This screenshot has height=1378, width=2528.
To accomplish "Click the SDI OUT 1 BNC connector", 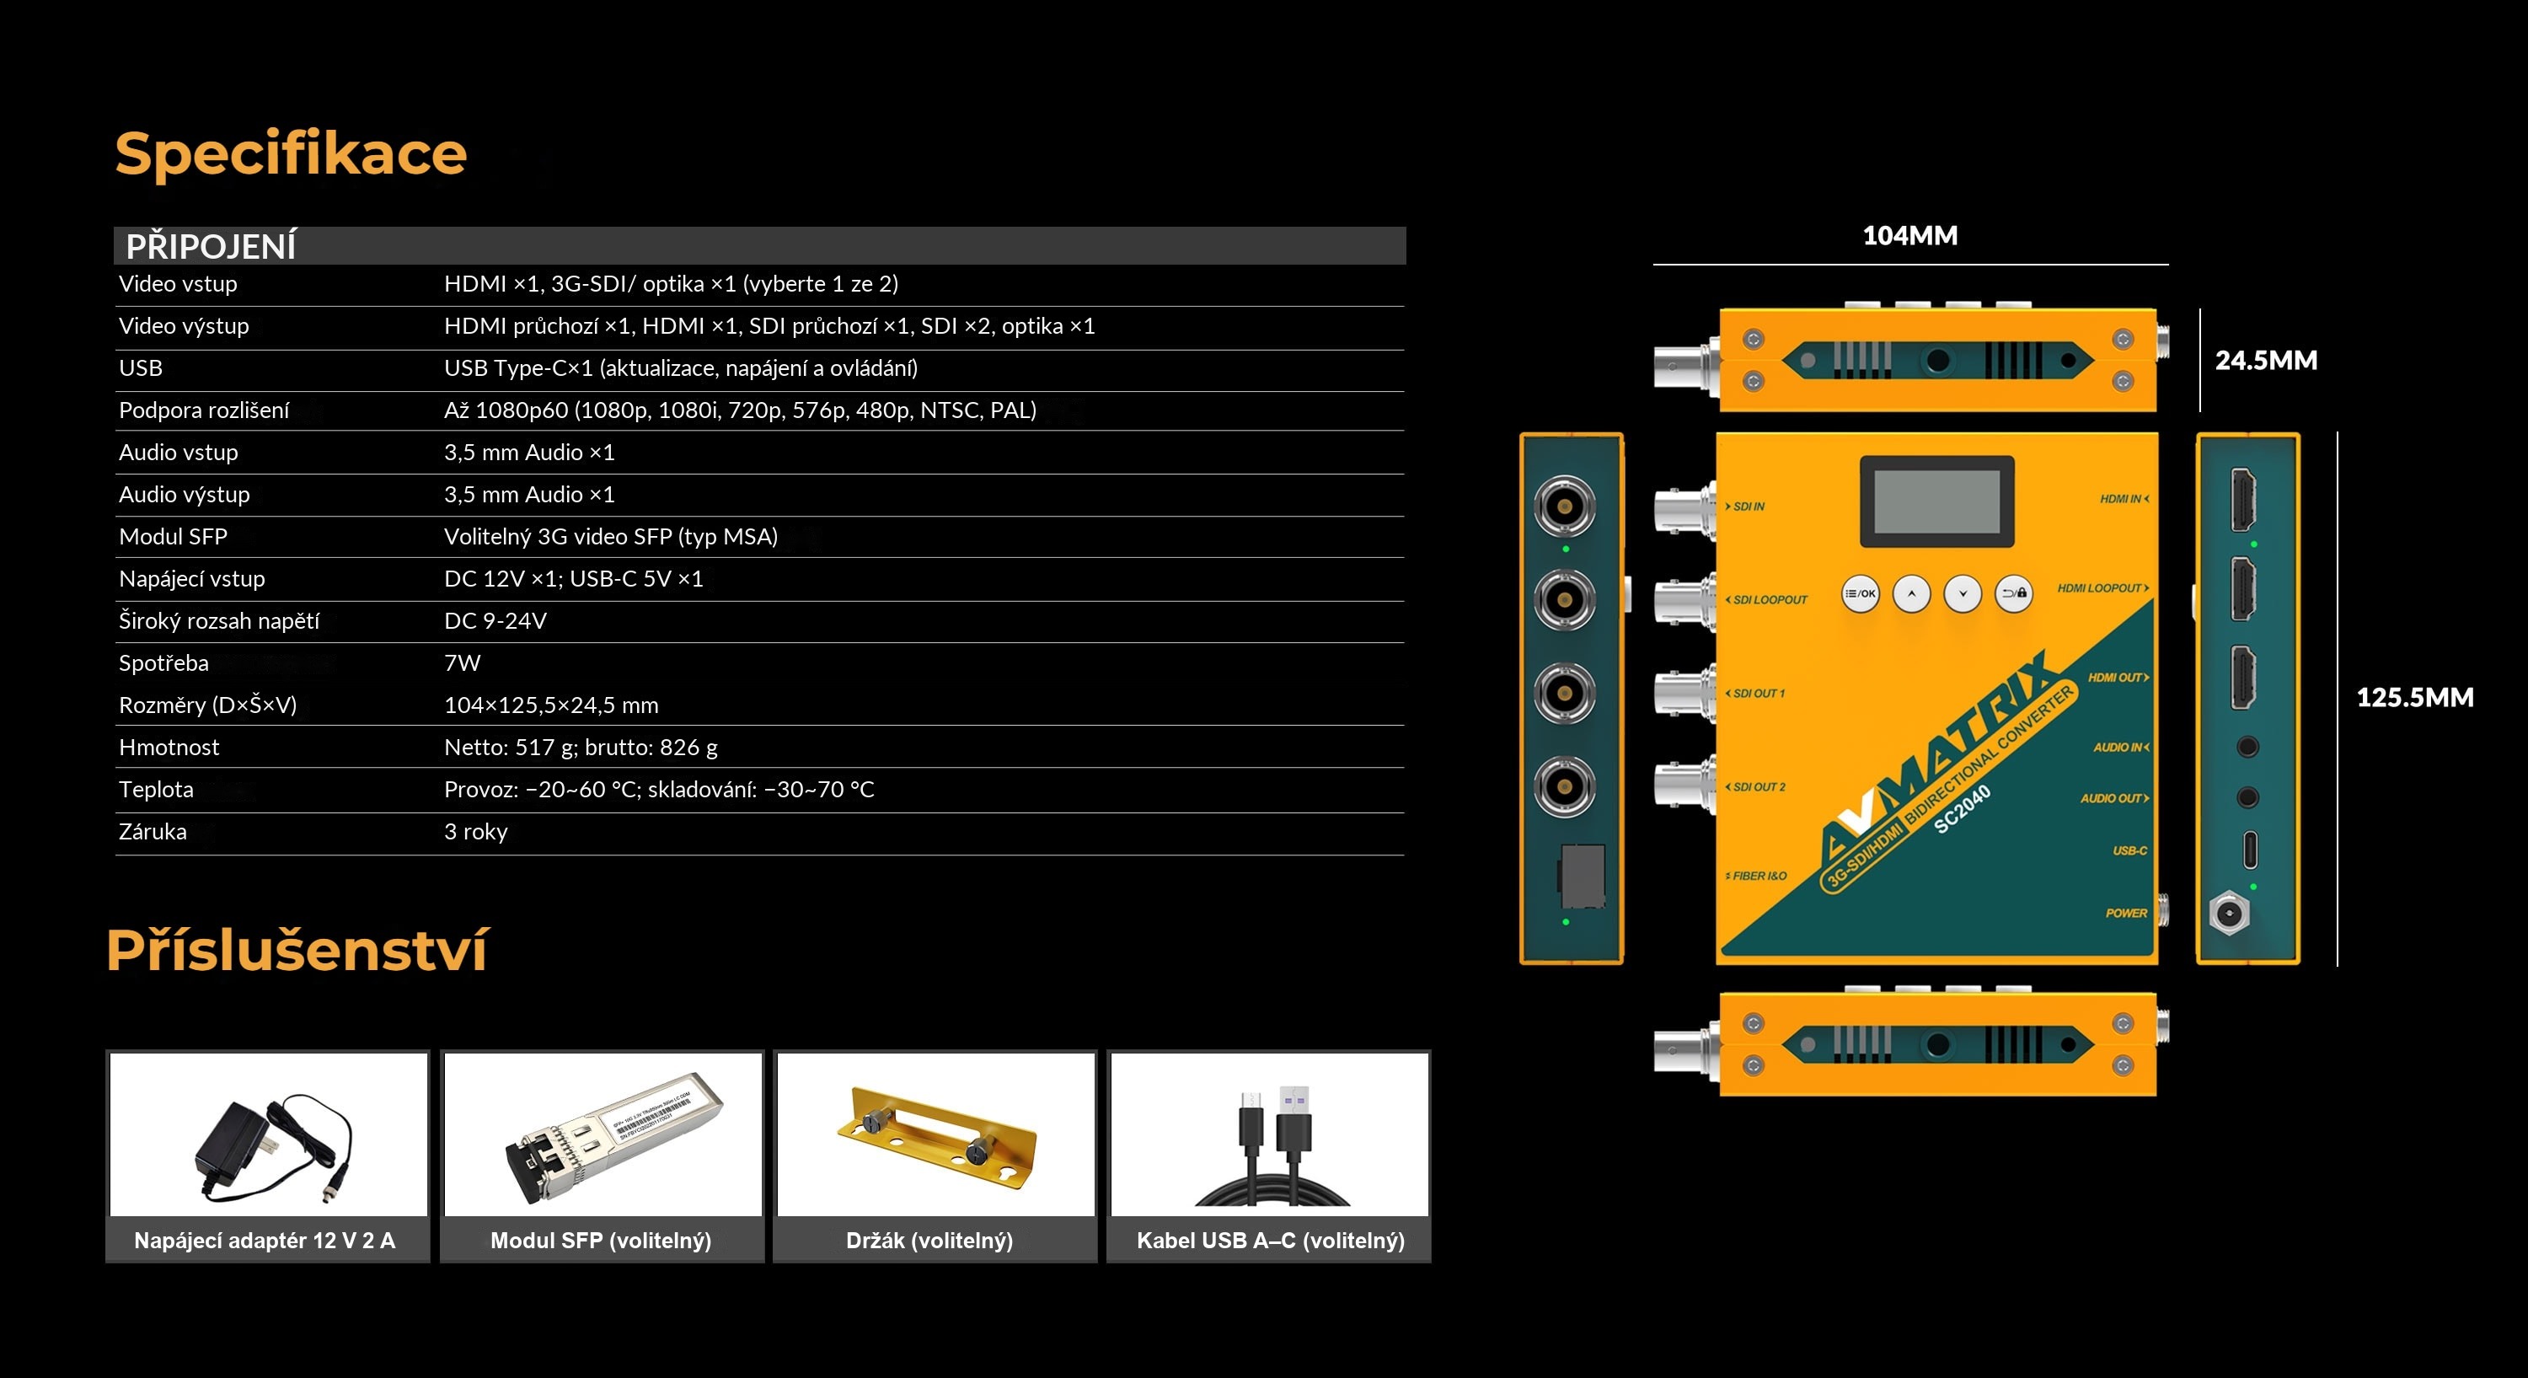I will pos(1684,694).
